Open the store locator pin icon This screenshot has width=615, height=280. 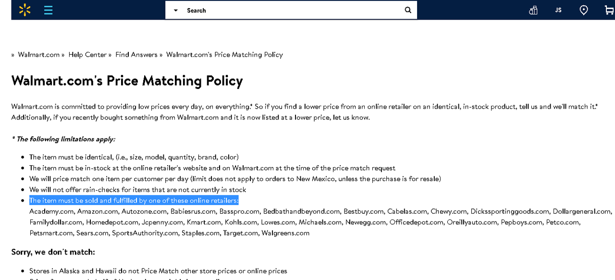coord(584,10)
